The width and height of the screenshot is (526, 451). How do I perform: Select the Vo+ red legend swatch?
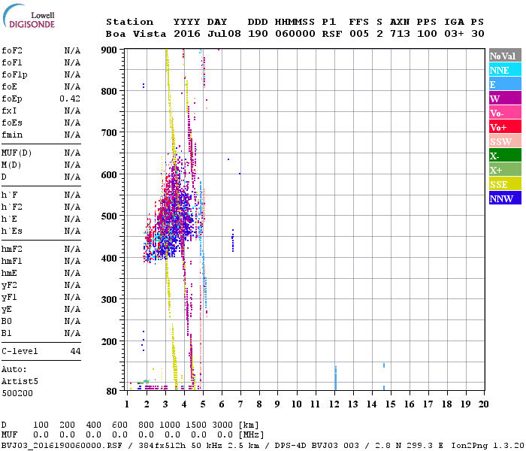[505, 127]
